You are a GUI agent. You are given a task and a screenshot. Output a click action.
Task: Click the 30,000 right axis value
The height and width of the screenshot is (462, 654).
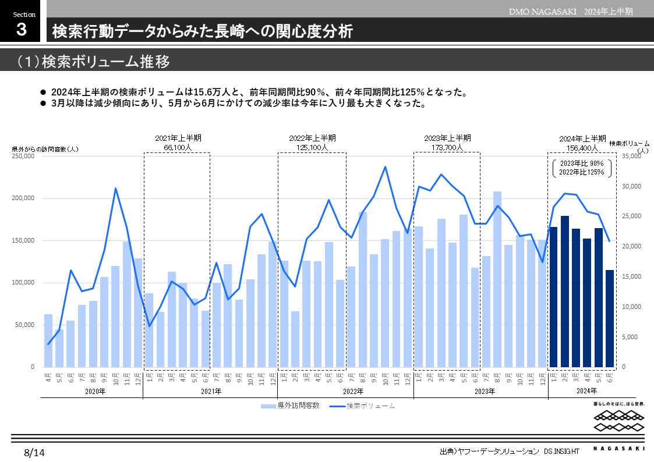(x=631, y=186)
